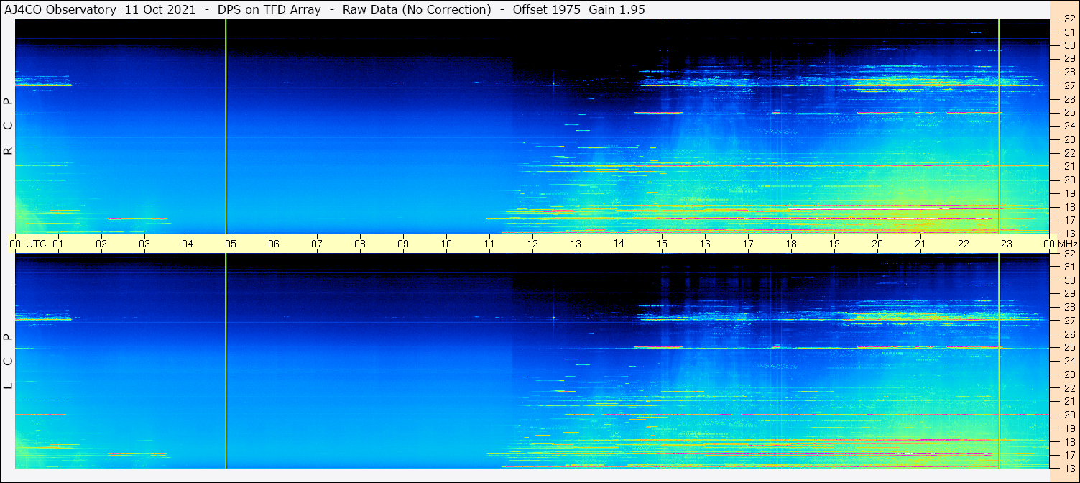This screenshot has width=1080, height=483.
Task: Select hour label '20' on time axis
Action: point(877,244)
